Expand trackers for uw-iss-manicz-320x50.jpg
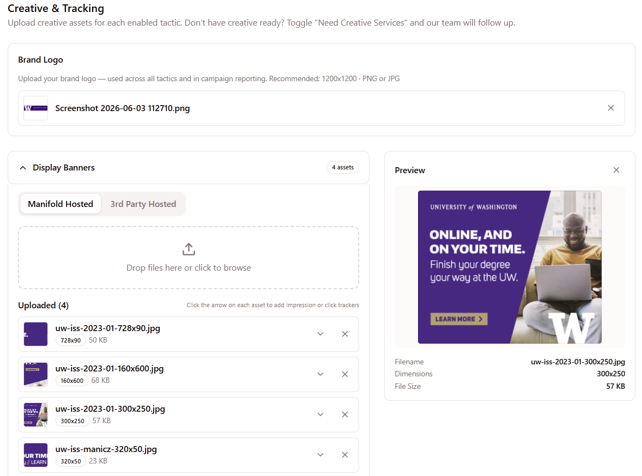The image size is (642, 476). 320,455
